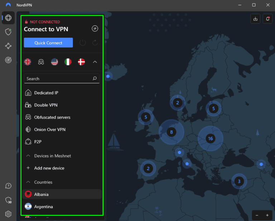Toggle the VPN power button
Image resolution: width=275 pixels, height=221 pixels.
[83, 43]
